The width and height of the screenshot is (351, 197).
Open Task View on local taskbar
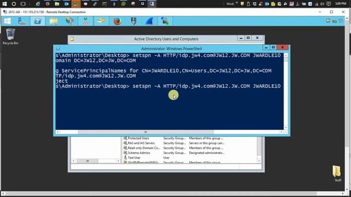coord(23,4)
